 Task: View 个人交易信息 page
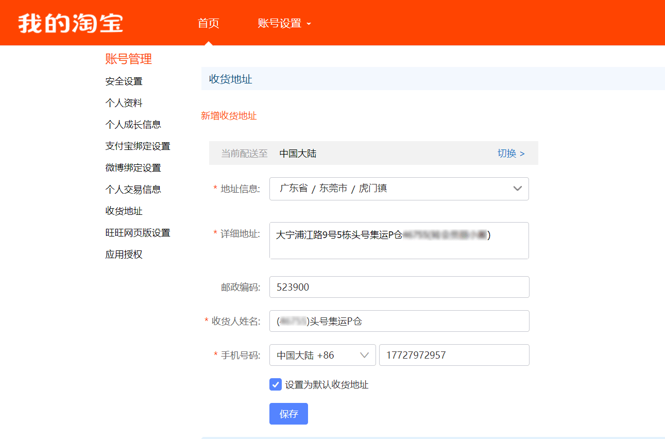133,190
